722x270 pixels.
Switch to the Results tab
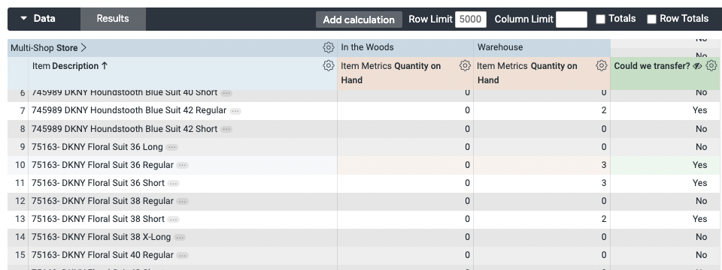click(113, 19)
